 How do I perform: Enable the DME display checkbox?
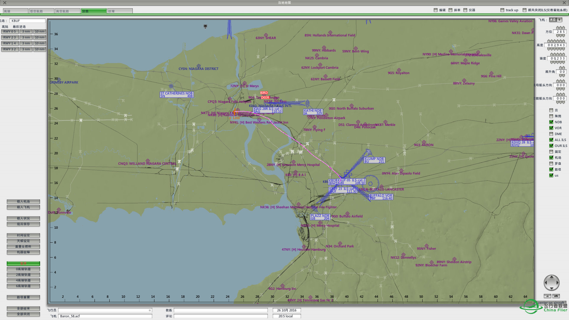pyautogui.click(x=551, y=134)
